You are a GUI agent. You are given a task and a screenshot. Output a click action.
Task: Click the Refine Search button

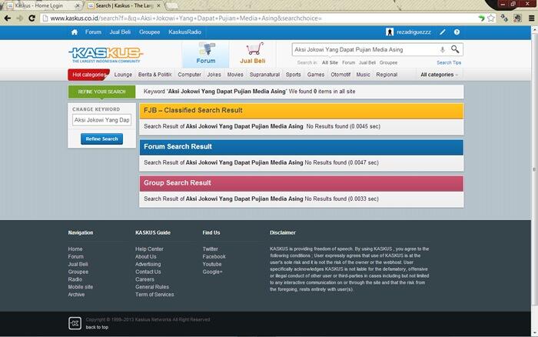[101, 138]
